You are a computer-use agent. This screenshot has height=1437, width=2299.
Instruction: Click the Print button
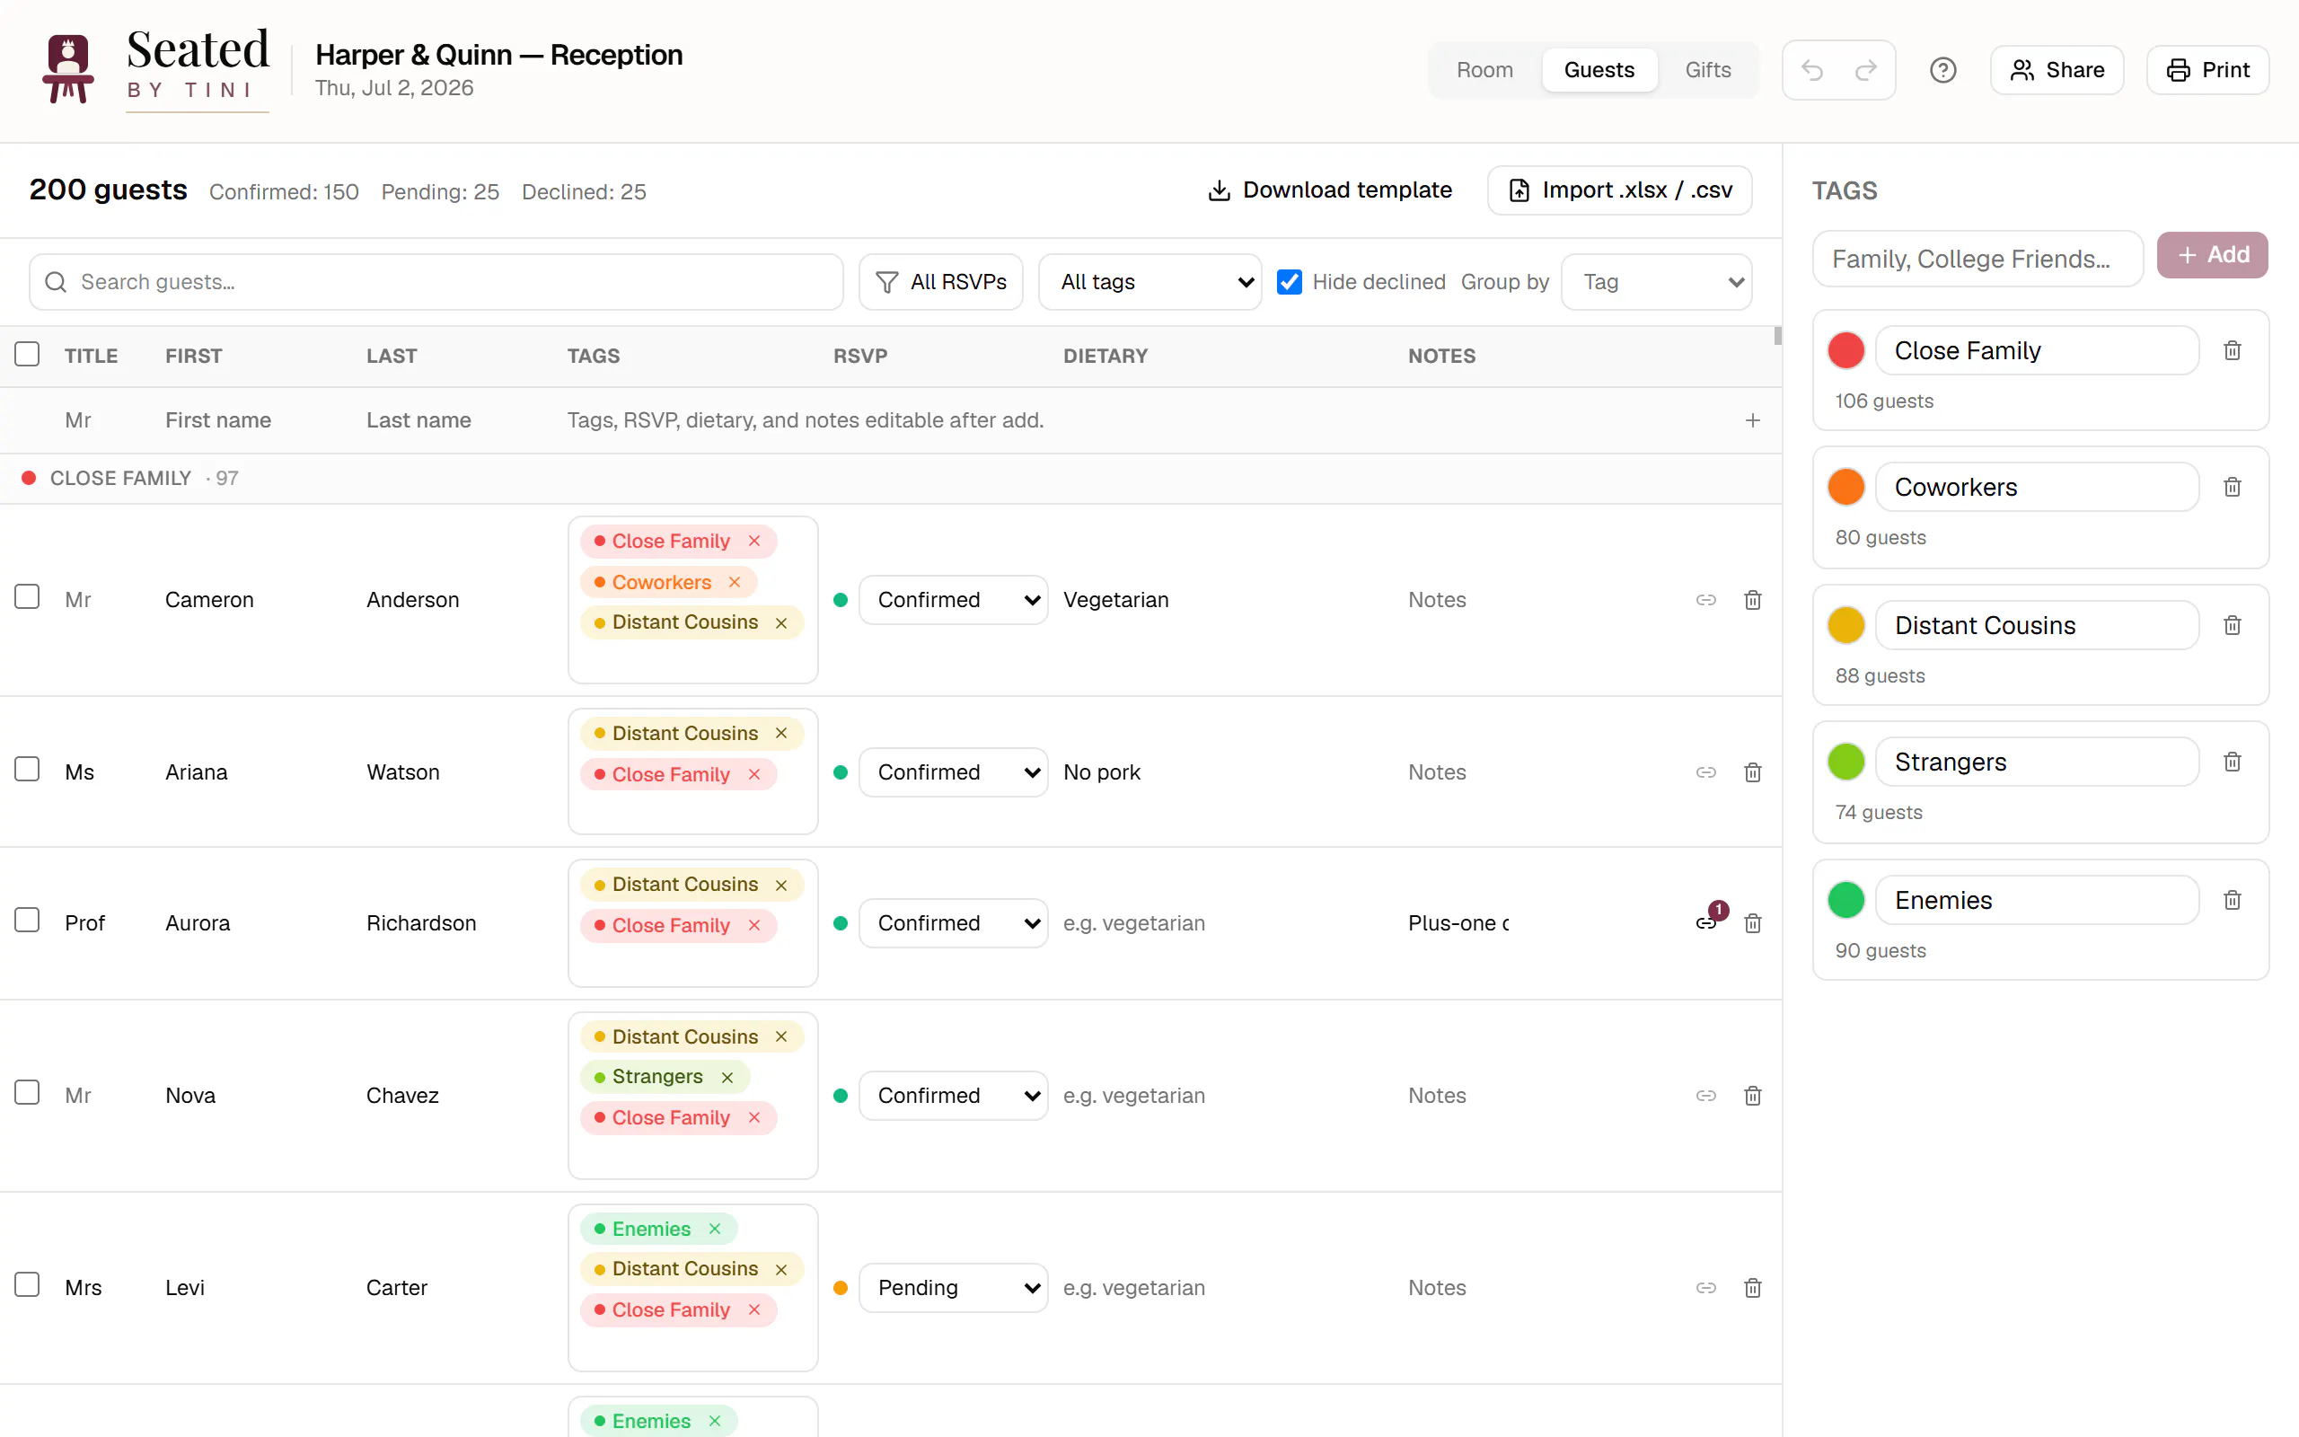tap(2207, 70)
